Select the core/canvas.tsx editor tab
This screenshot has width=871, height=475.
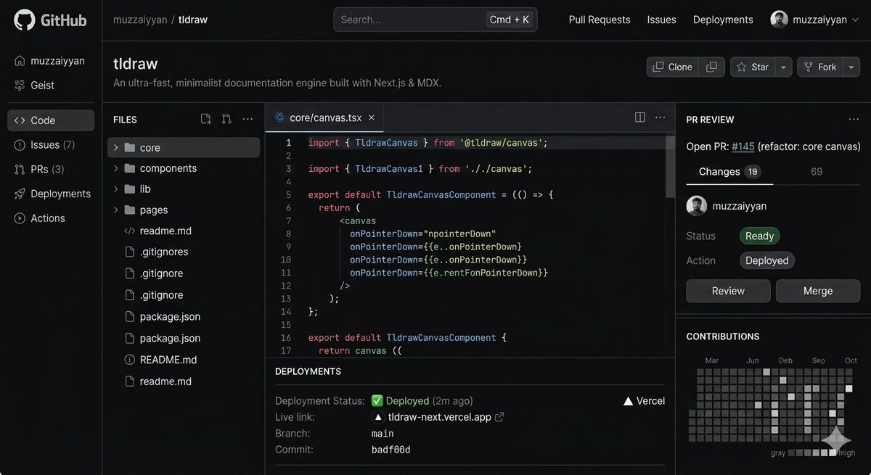[x=324, y=117]
